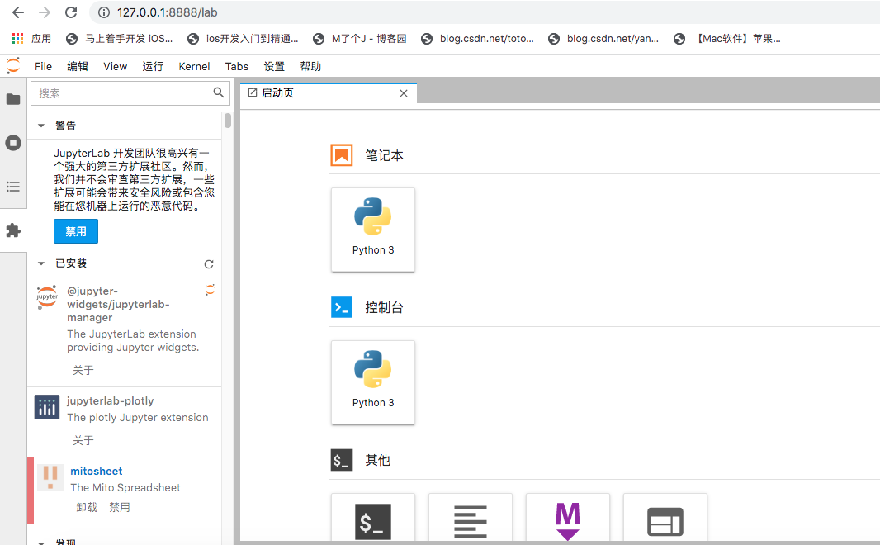Screen dimensions: 880x545
Task: Open the file browser sidebar panel
Action: 12,99
